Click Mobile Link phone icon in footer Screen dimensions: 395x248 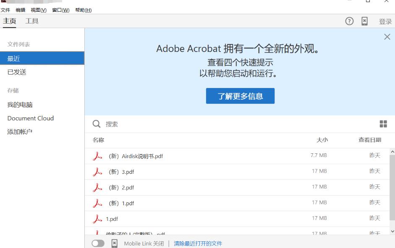tap(114, 243)
